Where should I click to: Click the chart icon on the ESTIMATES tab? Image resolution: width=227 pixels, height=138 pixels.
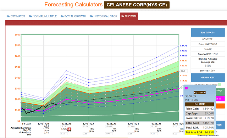pyautogui.click(x=8, y=16)
